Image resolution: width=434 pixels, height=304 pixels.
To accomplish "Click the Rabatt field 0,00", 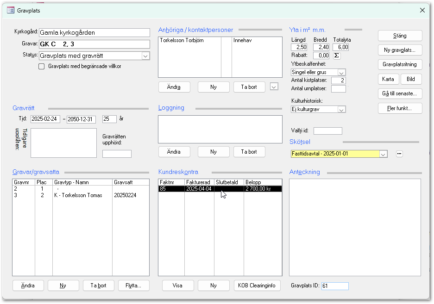I will click(321, 56).
